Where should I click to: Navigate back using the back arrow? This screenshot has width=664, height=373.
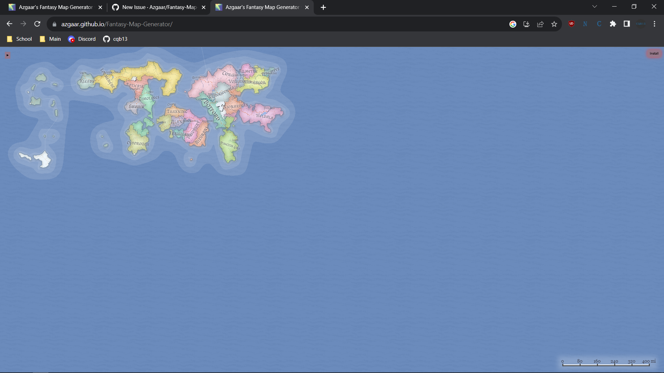9,23
